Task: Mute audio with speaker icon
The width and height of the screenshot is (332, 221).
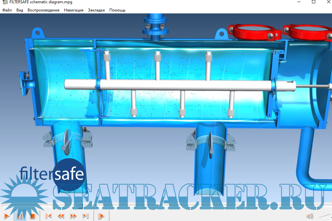Action: pos(309,216)
